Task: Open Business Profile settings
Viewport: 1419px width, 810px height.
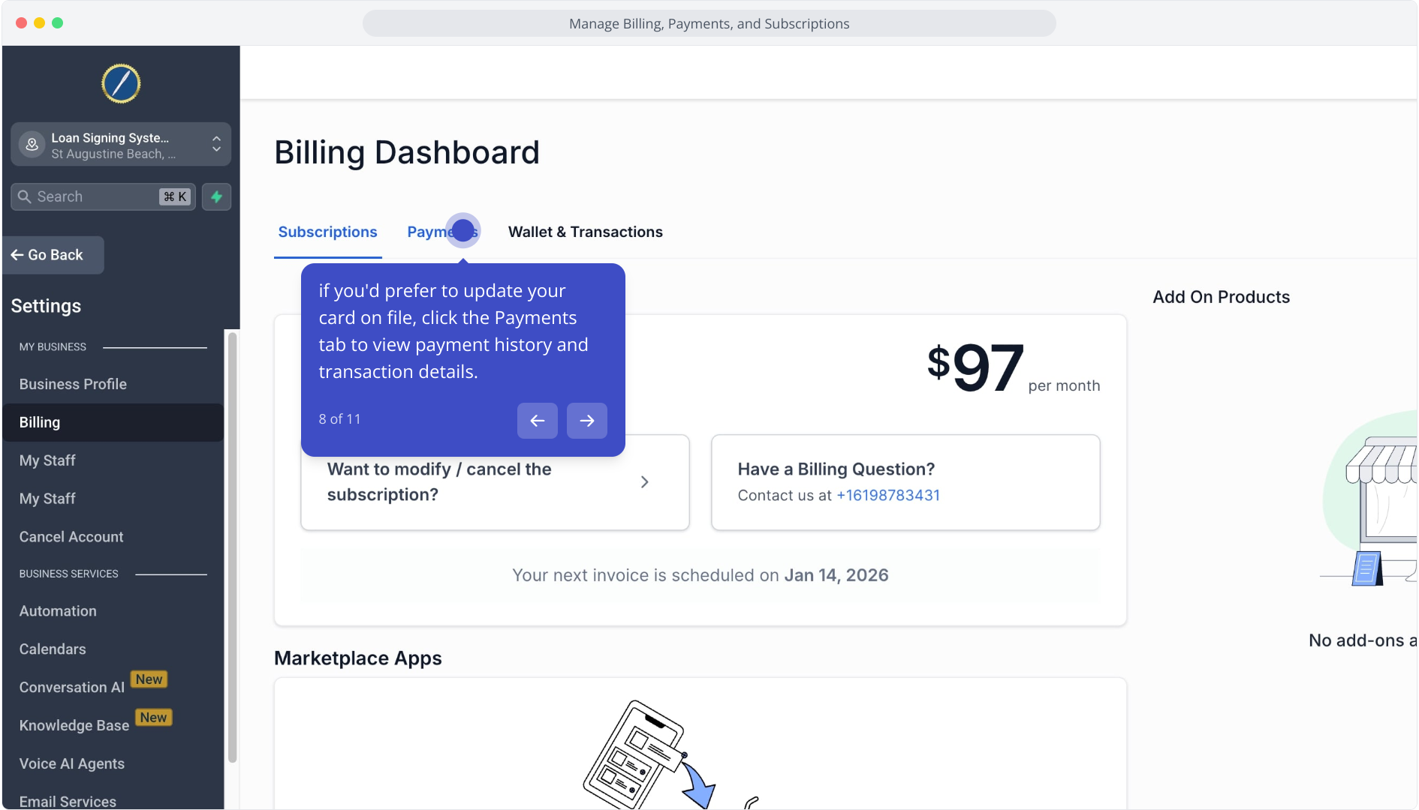Action: [73, 384]
